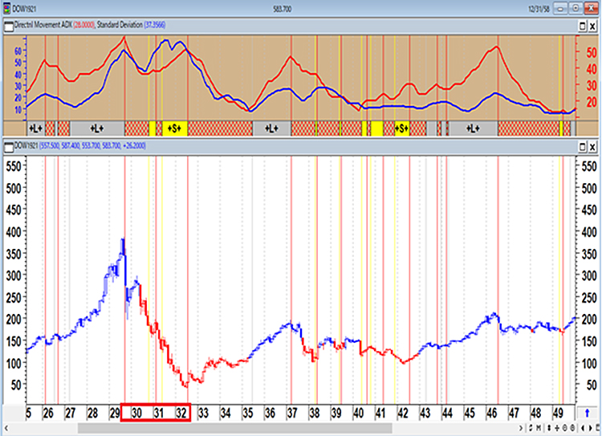Maximize the DOW1921 price chart panel

pyautogui.click(x=582, y=146)
